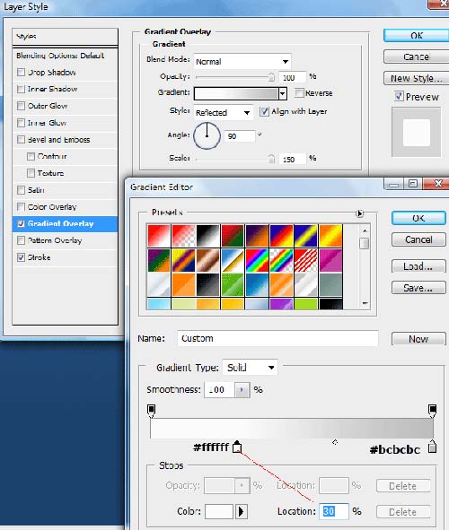Open the Gradient Type Solid dropdown
This screenshot has height=530, width=449.
tap(250, 368)
